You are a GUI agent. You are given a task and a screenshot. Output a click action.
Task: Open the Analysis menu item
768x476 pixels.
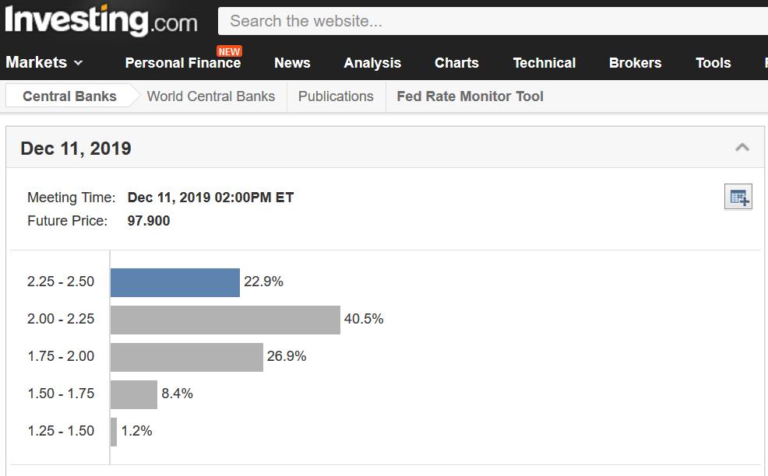click(372, 63)
